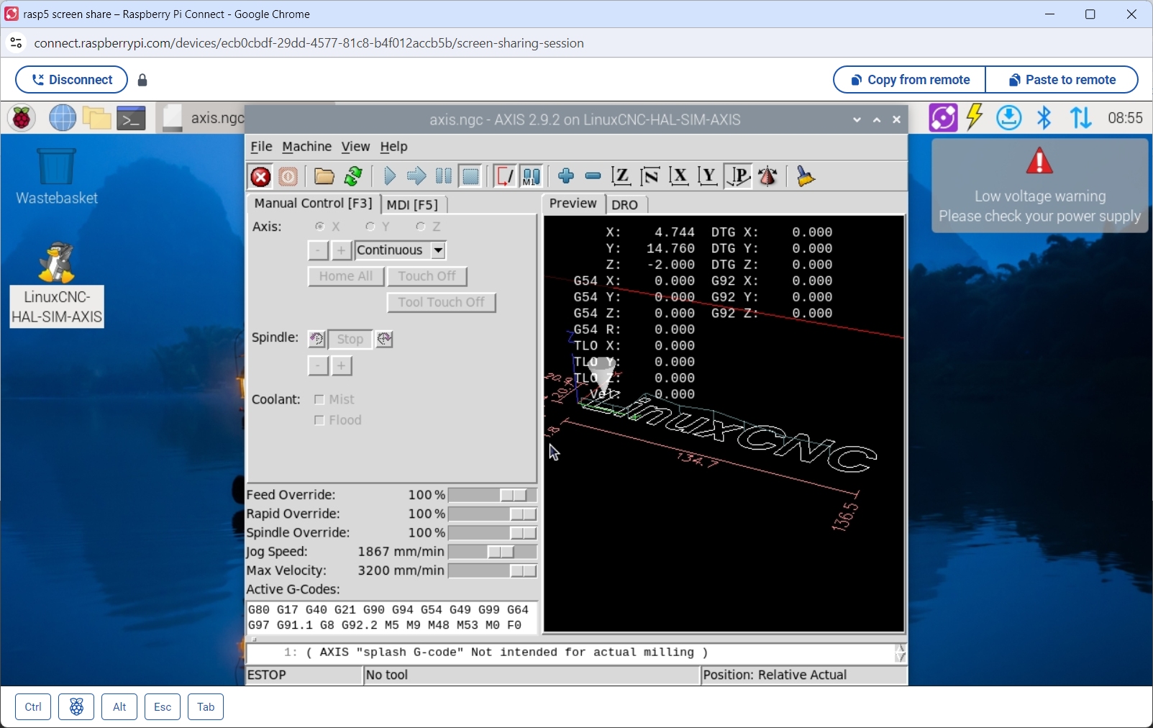The height and width of the screenshot is (728, 1153).
Task: Enable the Mist coolant checkbox
Action: 319,400
